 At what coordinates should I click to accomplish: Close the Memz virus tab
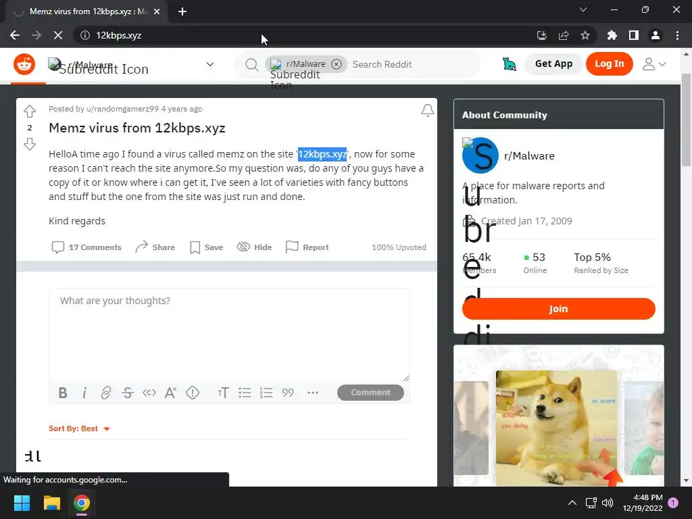pos(157,11)
